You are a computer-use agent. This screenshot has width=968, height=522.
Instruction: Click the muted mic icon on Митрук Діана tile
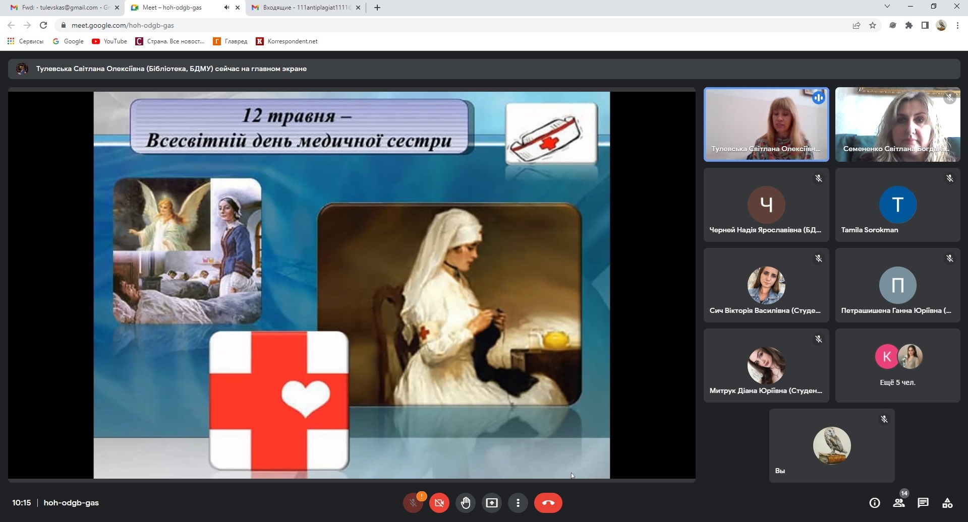(819, 339)
